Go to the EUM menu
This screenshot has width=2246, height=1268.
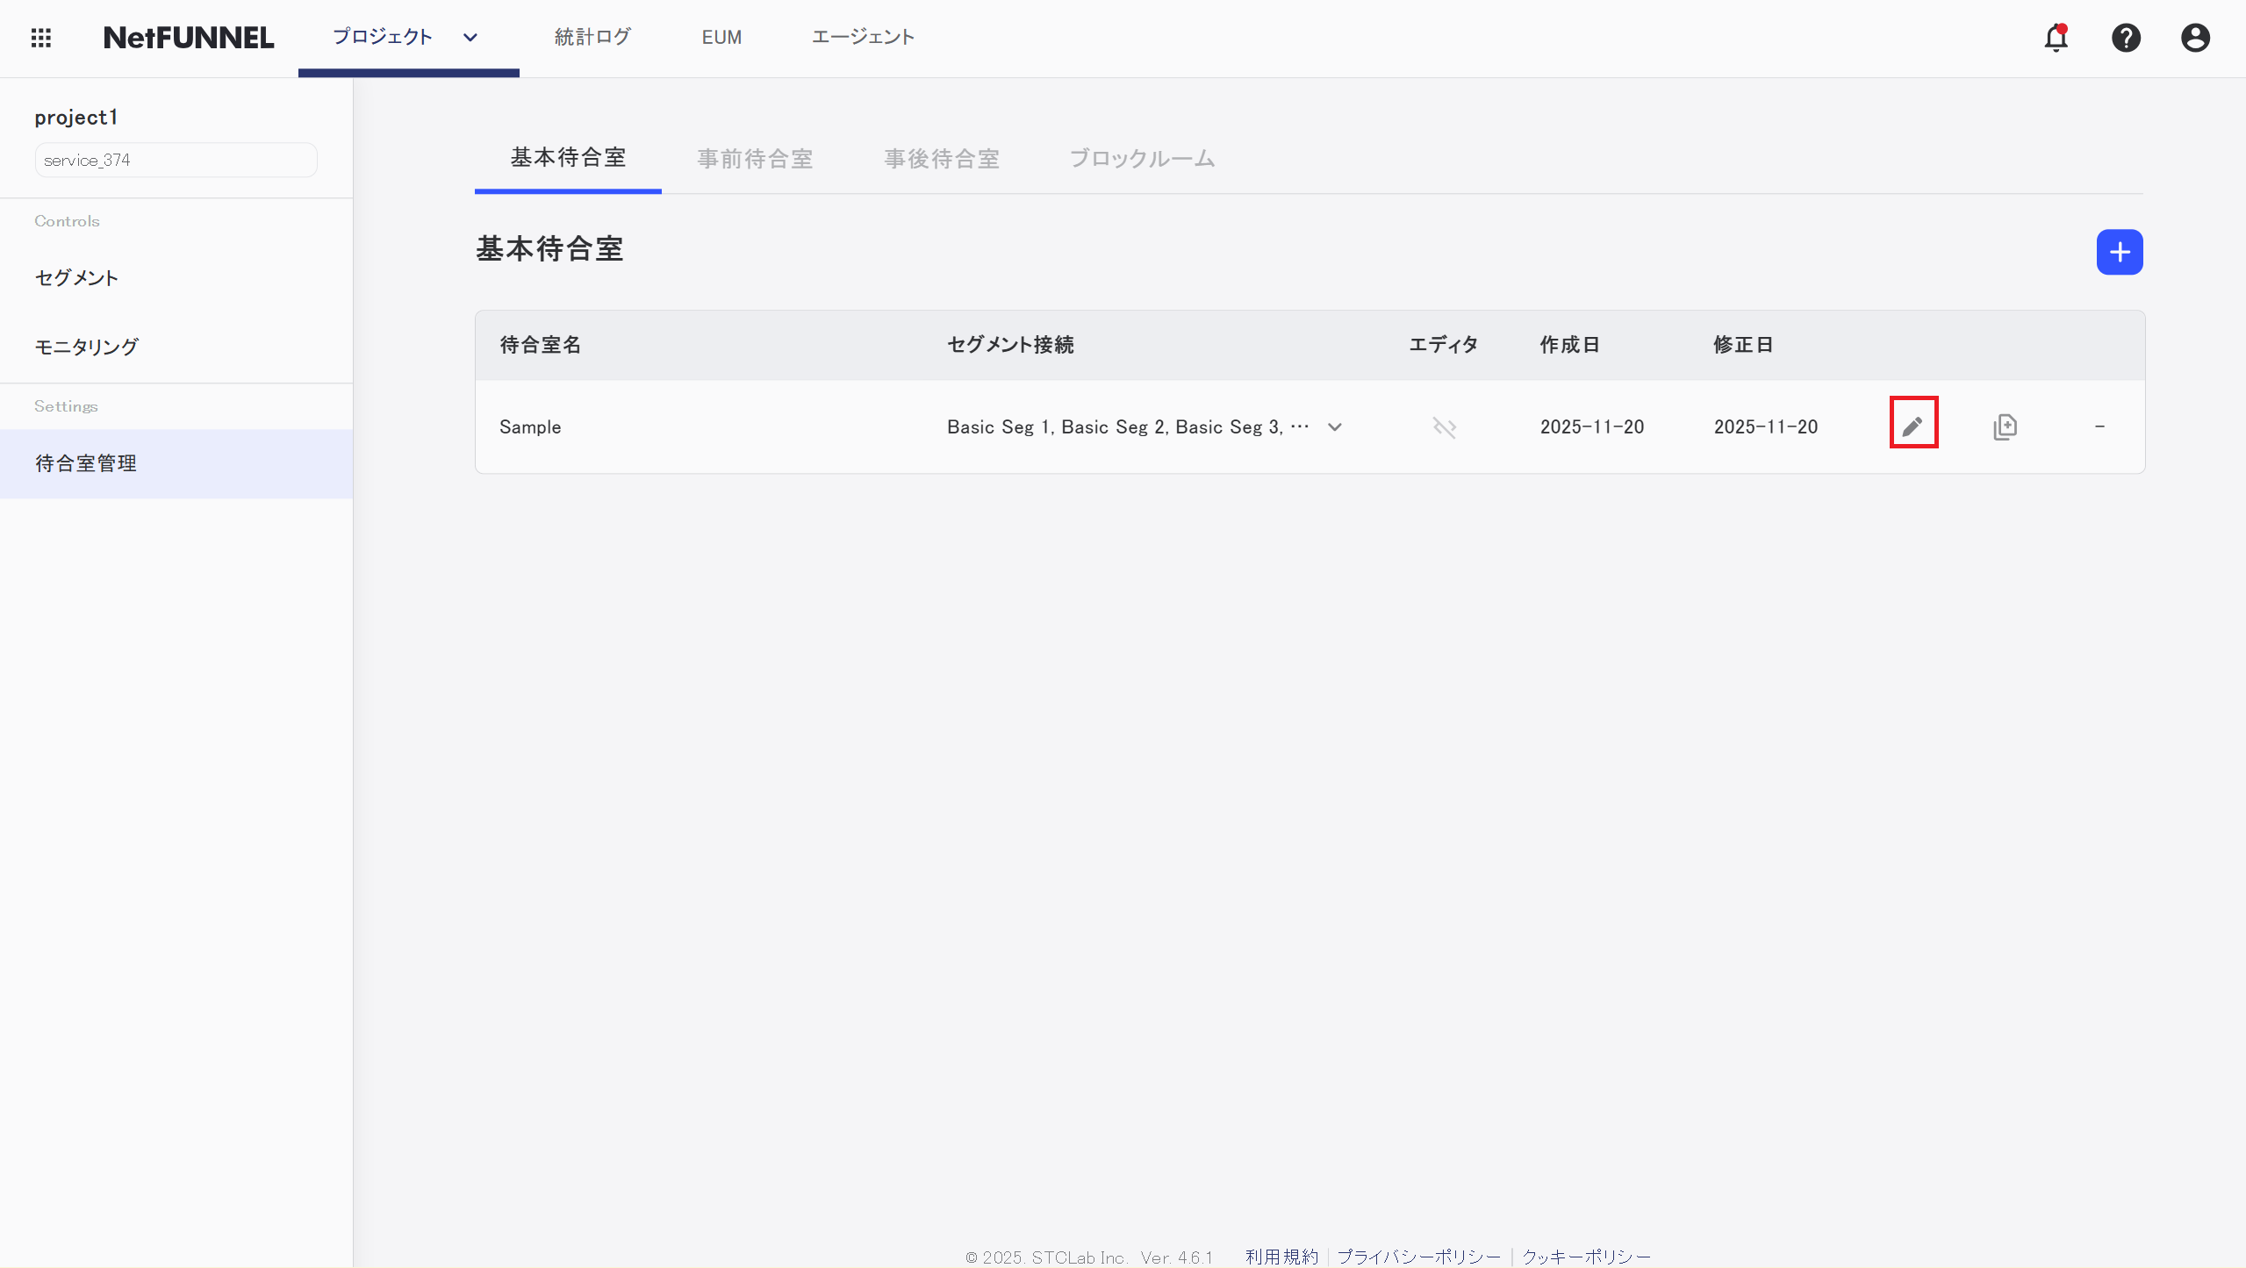721,37
